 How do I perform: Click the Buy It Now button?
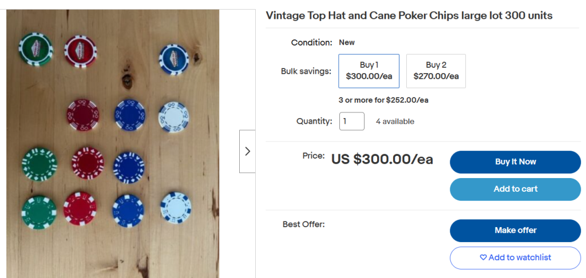516,162
